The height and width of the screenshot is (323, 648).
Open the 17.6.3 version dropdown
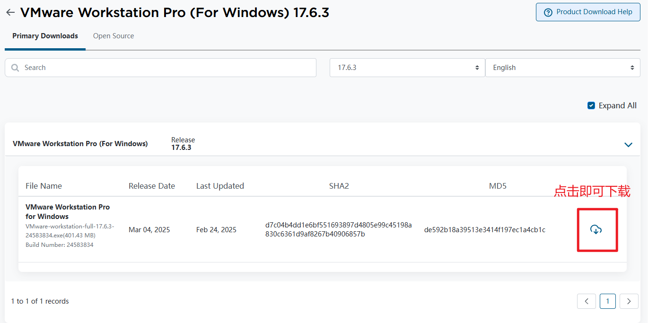tap(407, 68)
